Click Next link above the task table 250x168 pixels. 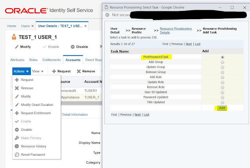pyautogui.click(x=189, y=44)
